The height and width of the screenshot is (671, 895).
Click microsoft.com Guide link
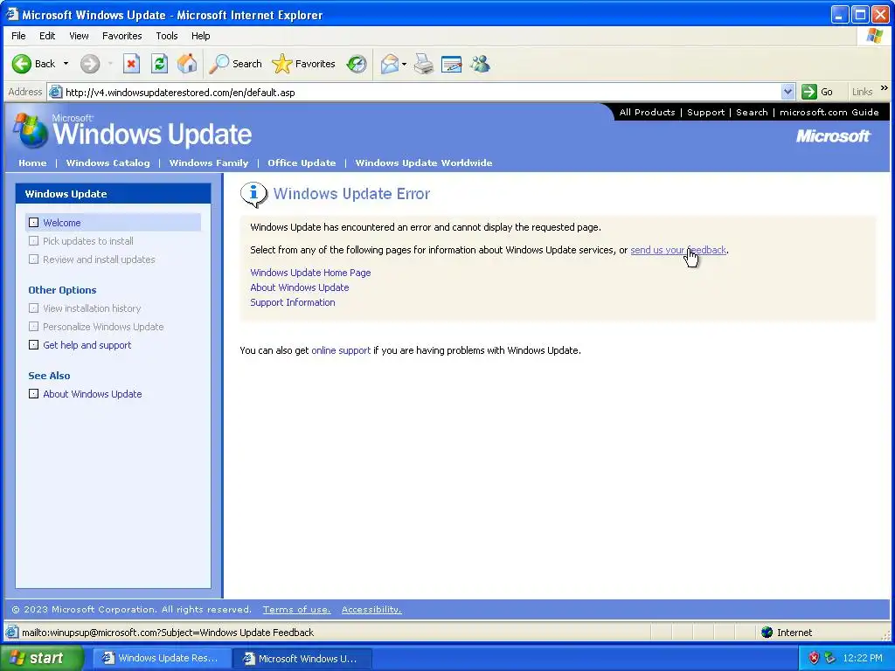829,112
